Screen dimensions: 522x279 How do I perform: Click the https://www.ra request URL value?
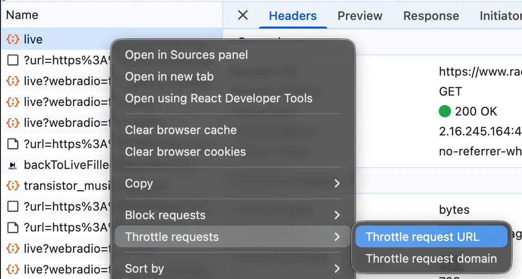tap(480, 71)
